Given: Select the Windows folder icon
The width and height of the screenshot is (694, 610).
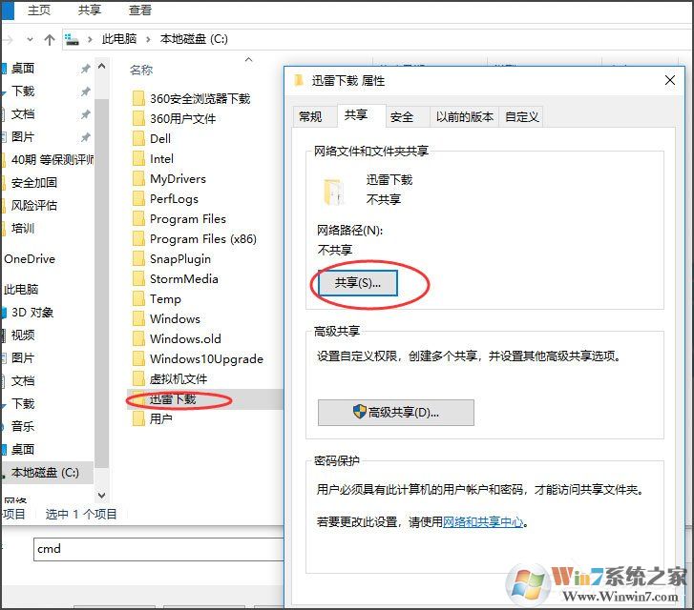Looking at the screenshot, I should (x=138, y=318).
